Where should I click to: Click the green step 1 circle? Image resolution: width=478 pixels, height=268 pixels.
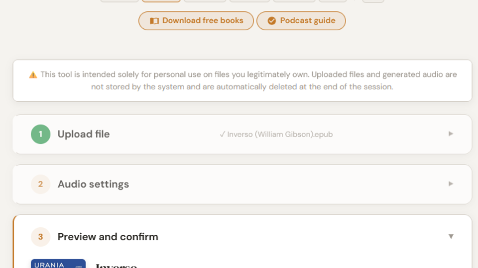pyautogui.click(x=40, y=134)
